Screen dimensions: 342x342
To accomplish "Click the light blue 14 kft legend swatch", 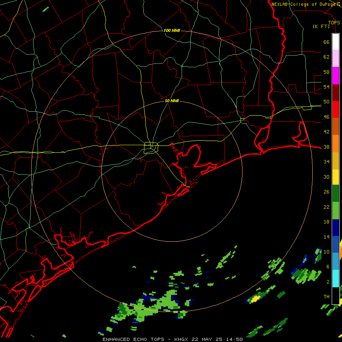I will click(336, 261).
